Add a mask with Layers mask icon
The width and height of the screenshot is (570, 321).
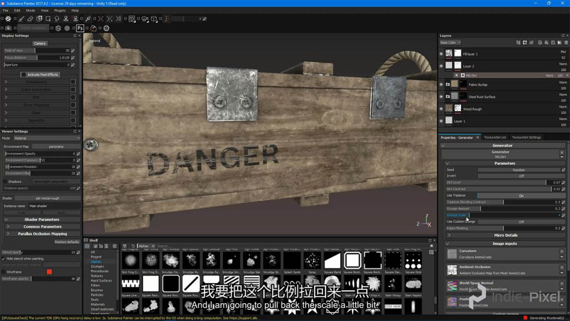[x=525, y=42]
